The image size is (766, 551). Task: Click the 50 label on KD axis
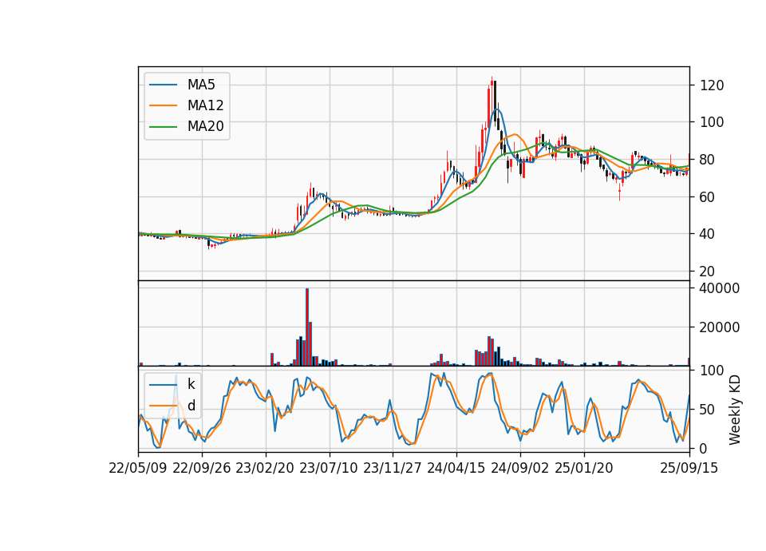(708, 410)
